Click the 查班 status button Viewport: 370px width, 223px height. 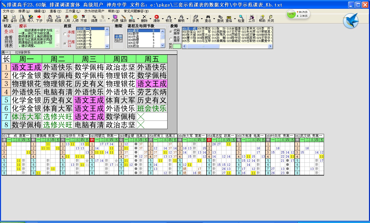click(9, 31)
